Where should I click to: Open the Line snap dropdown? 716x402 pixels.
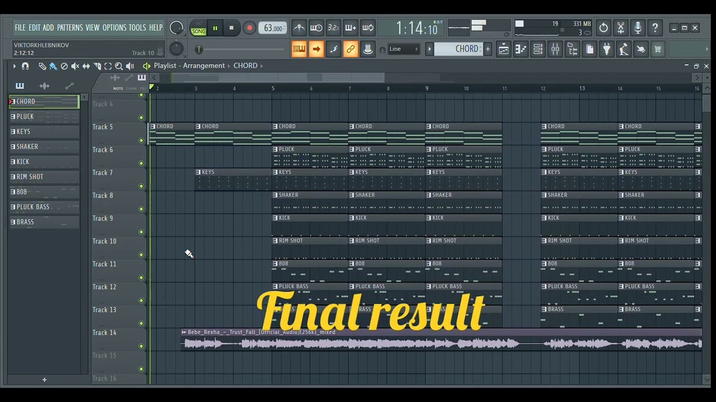click(x=403, y=49)
